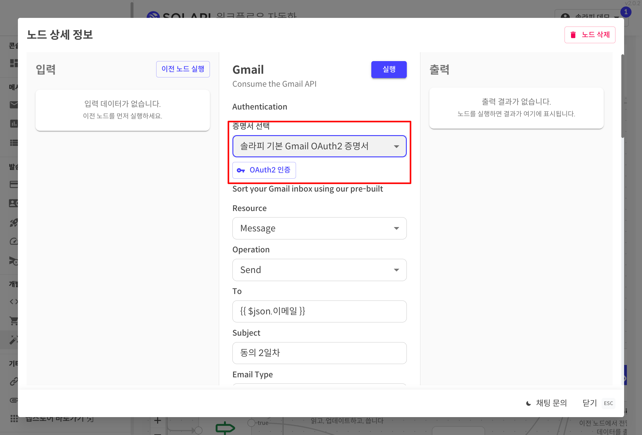This screenshot has height=435, width=642.
Task: Click the notification badge showing 1
Action: pos(626,12)
